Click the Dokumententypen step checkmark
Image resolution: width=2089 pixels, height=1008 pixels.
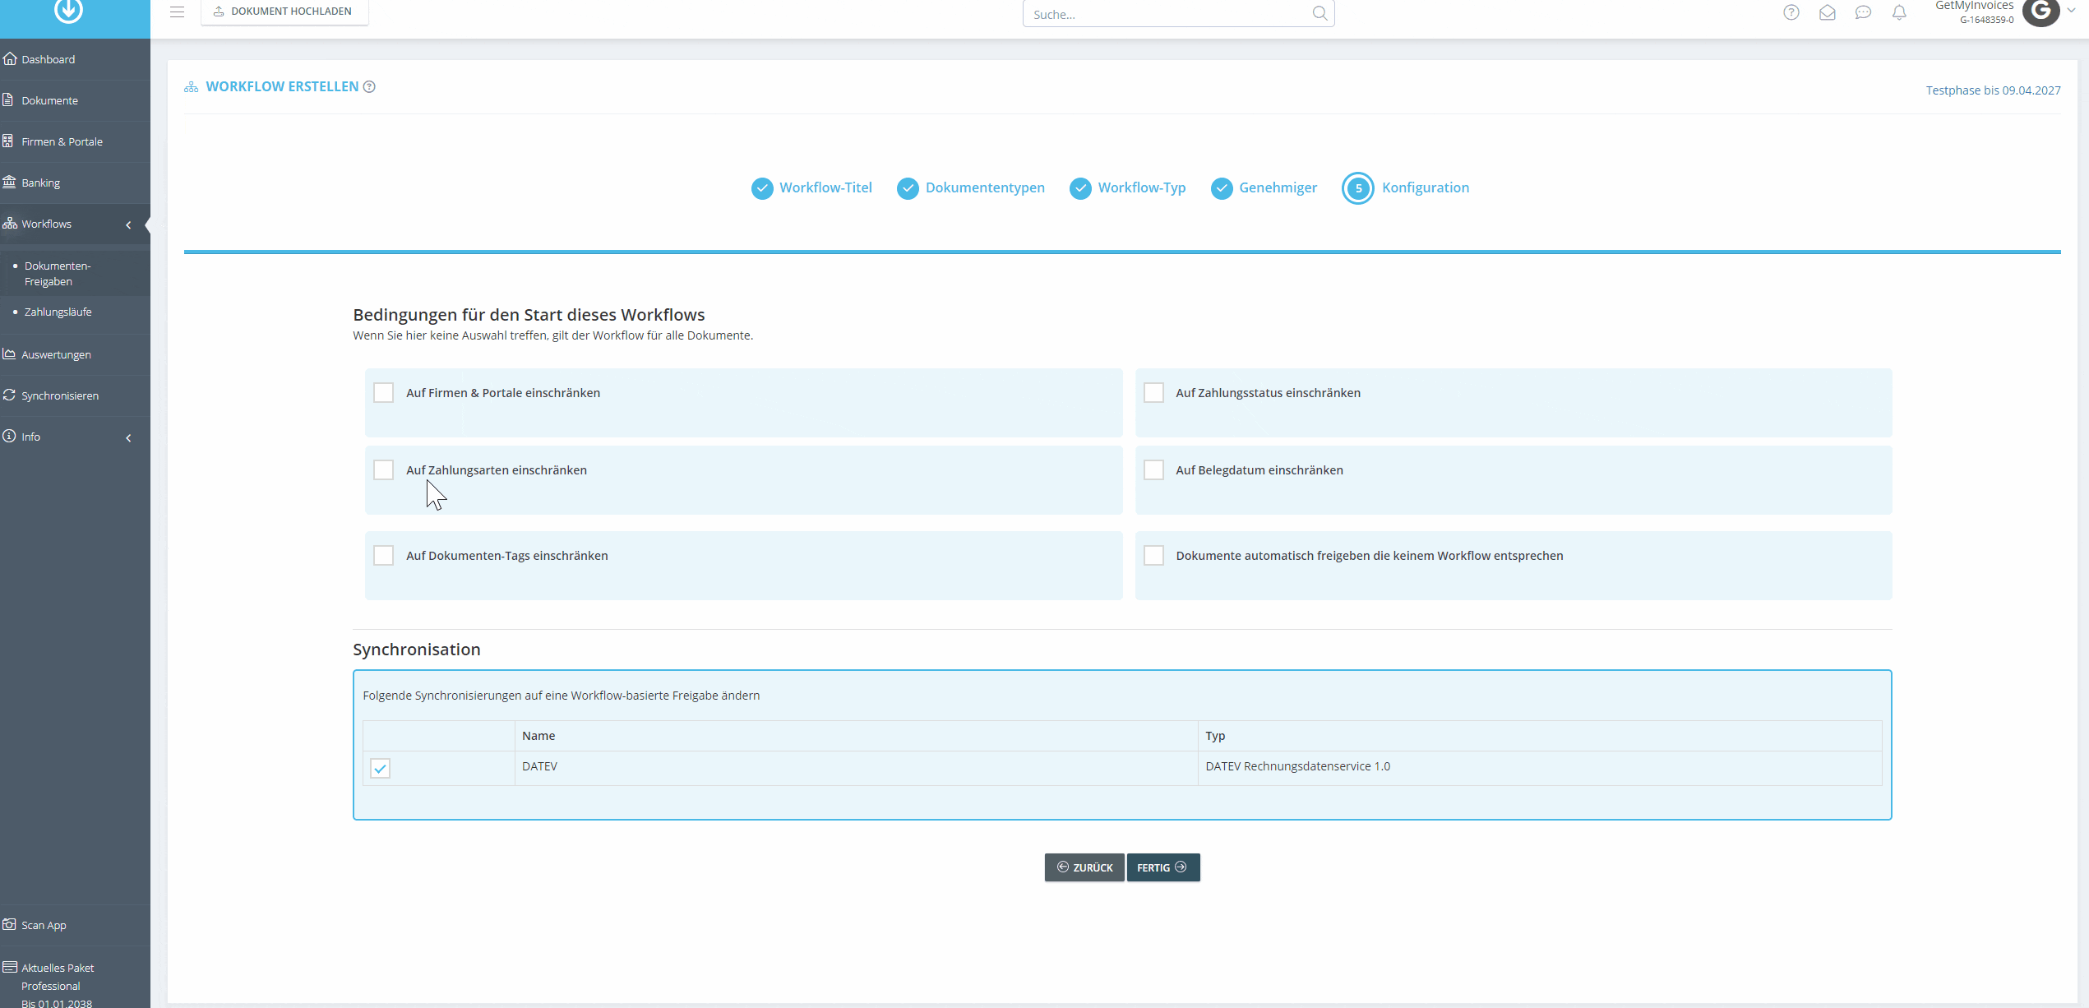click(x=908, y=188)
